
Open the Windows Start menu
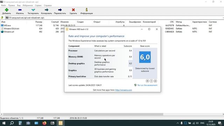click(x=4, y=123)
